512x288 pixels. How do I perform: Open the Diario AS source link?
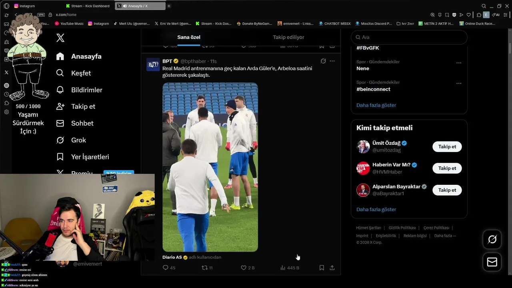pyautogui.click(x=172, y=257)
